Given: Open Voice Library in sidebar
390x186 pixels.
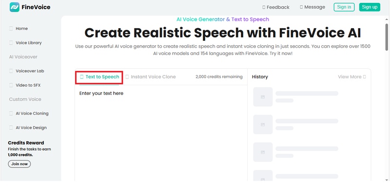Looking at the screenshot, I should click(25, 43).
